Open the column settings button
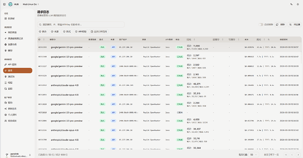This screenshot has height=158, width=303. (x=295, y=25)
